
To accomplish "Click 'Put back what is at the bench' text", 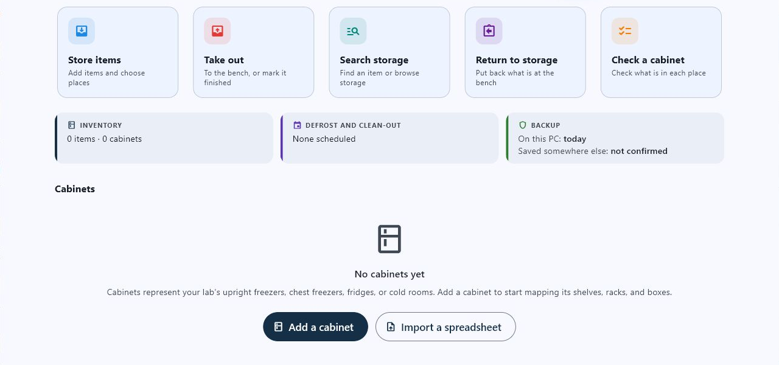I will (x=515, y=78).
